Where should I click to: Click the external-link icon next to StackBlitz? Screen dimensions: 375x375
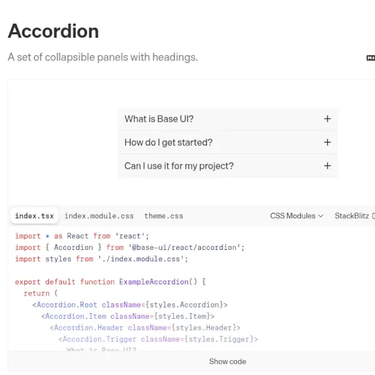click(x=373, y=216)
